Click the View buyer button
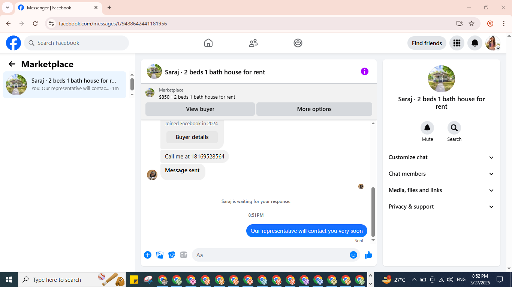The height and width of the screenshot is (287, 512). 200,109
